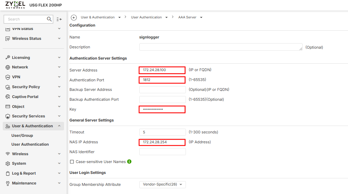Open the AAA Server breadcrumb dropdown arrow
348x194 pixels.
point(201,17)
